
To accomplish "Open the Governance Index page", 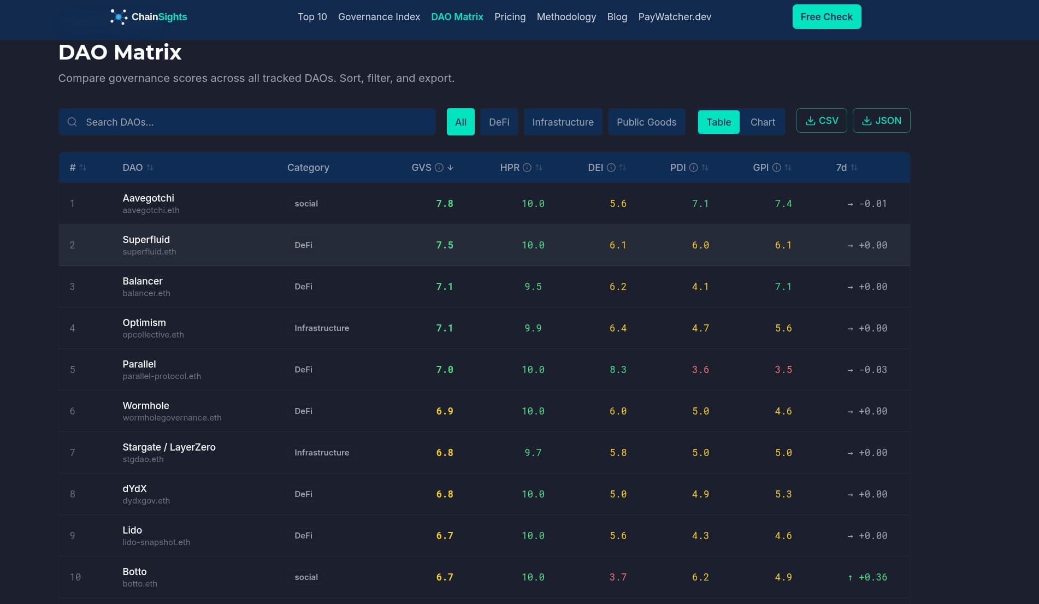I will point(379,17).
